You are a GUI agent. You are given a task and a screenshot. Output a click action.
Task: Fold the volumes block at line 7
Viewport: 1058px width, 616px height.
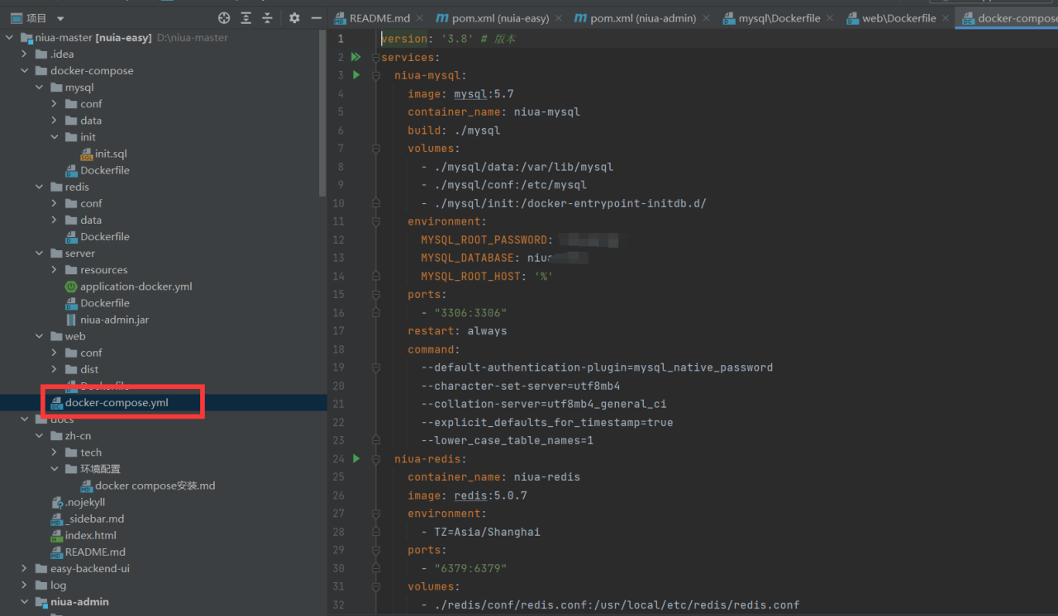pos(376,149)
